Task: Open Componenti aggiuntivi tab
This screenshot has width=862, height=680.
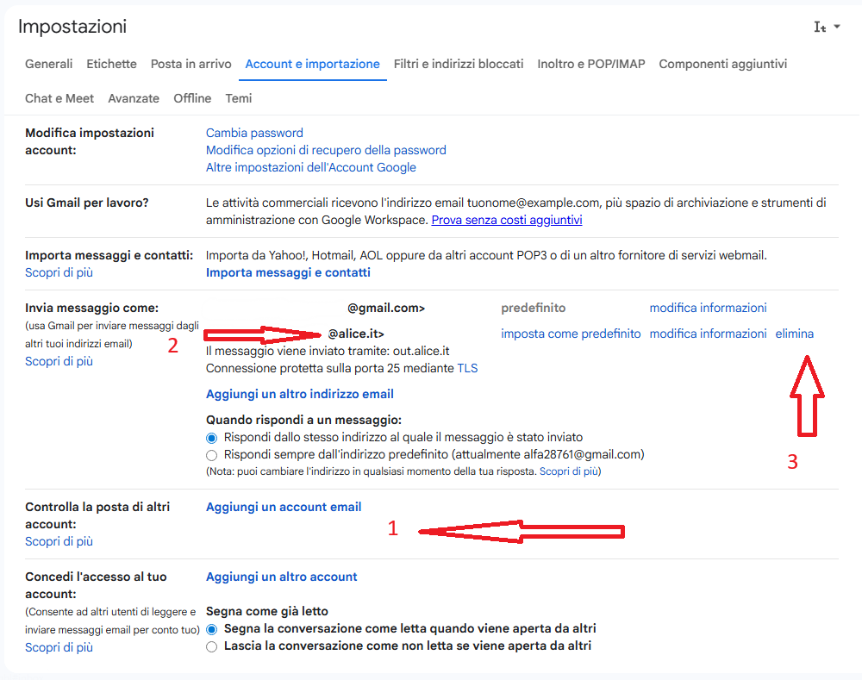Action: click(x=723, y=64)
